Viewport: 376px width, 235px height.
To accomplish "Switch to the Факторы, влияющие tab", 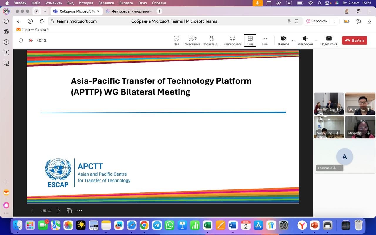I will [x=129, y=11].
